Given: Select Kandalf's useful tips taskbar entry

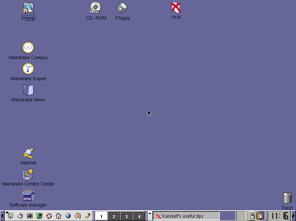Looking at the screenshot, I should [186, 216].
